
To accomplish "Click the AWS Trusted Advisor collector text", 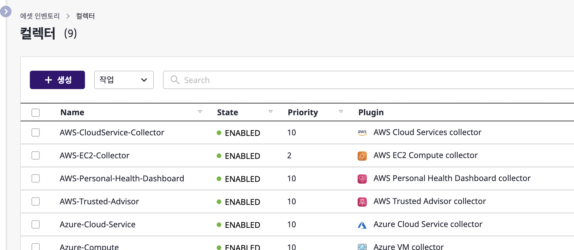I will point(430,201).
